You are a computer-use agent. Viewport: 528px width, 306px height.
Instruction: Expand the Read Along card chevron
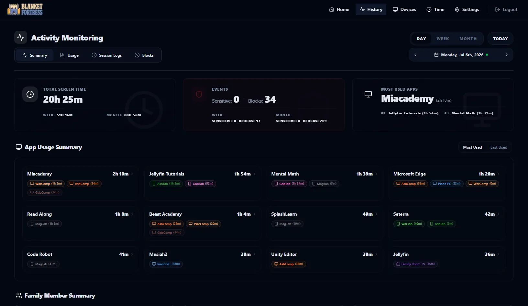(x=132, y=214)
